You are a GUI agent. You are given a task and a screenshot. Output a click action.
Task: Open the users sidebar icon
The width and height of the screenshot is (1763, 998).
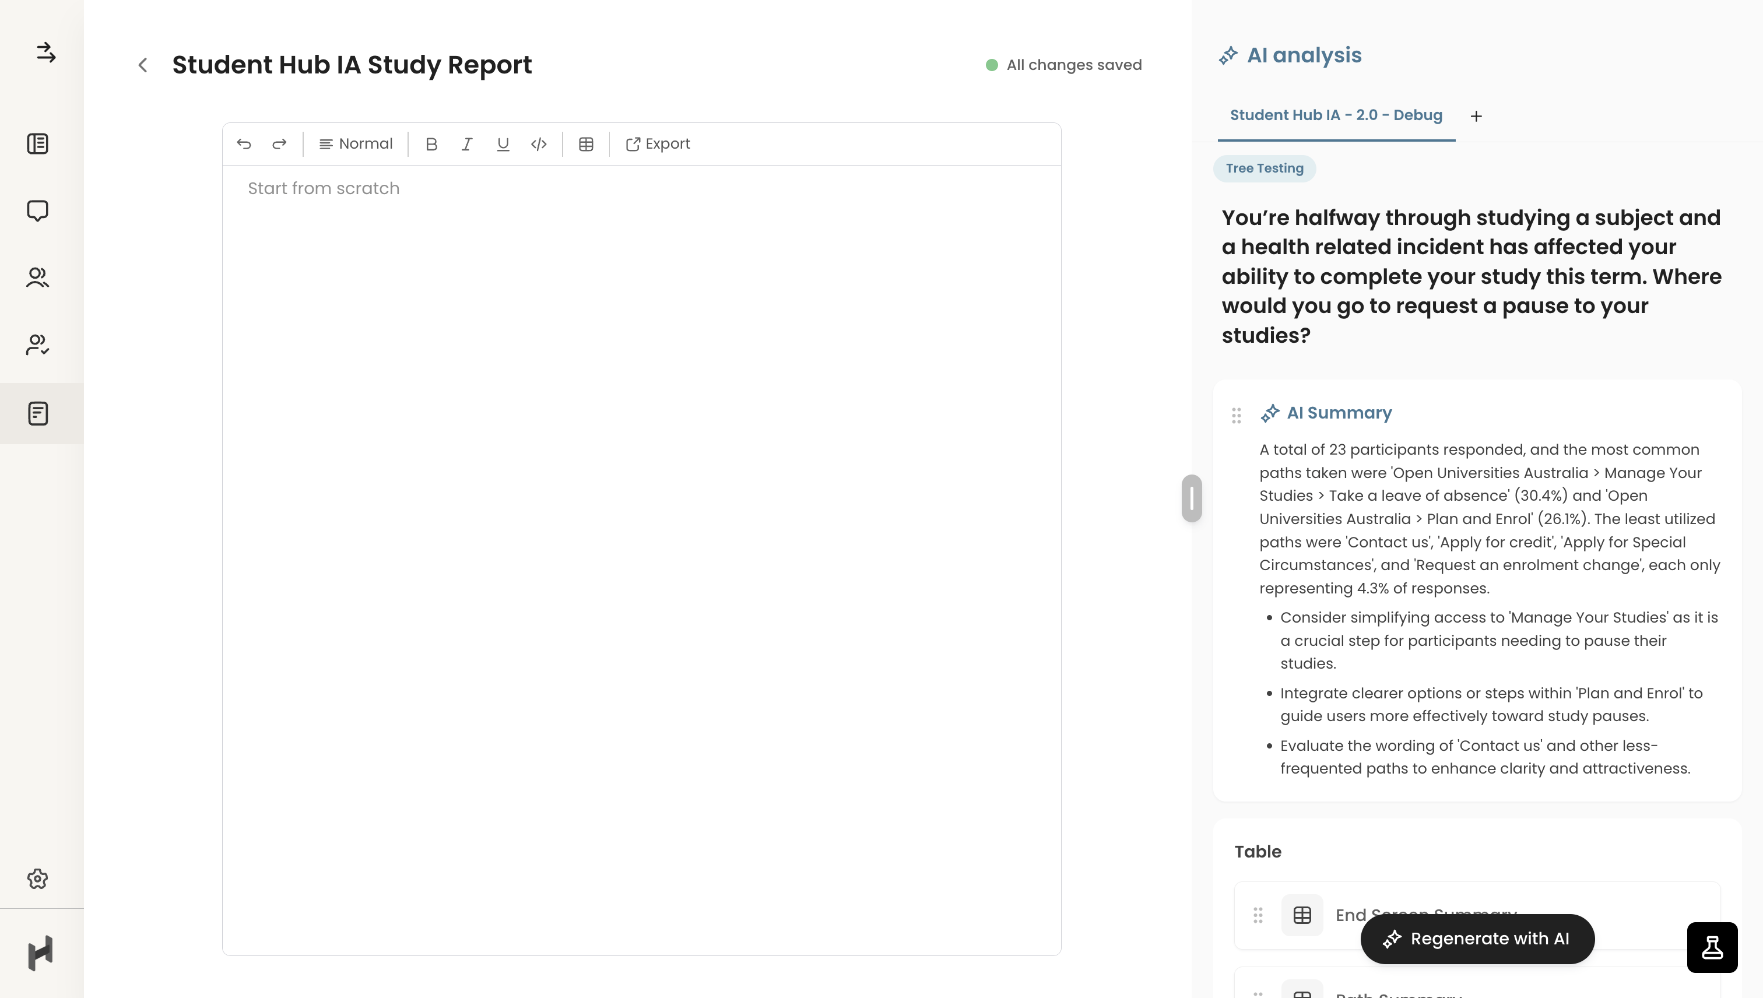[x=38, y=277]
